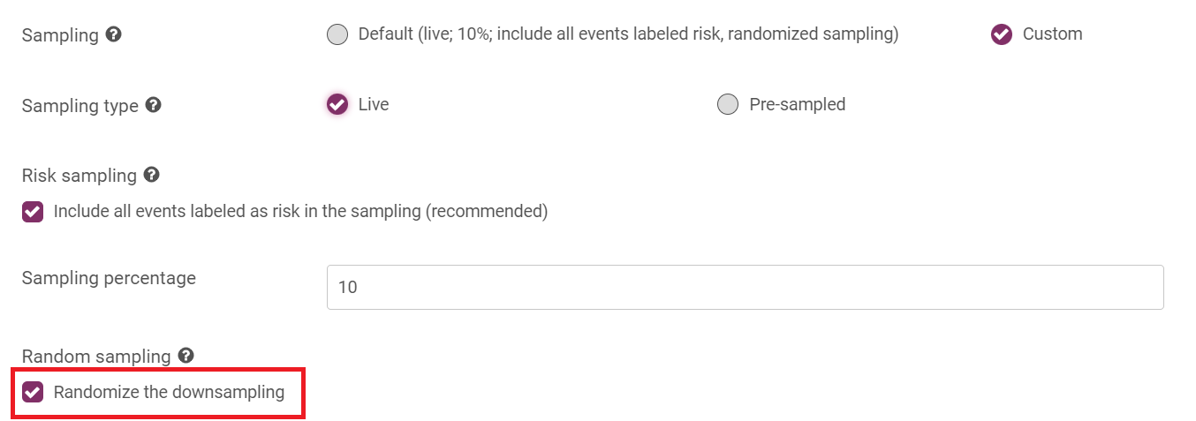
Task: Click the question mark next to Sampling type
Action: pos(153,105)
